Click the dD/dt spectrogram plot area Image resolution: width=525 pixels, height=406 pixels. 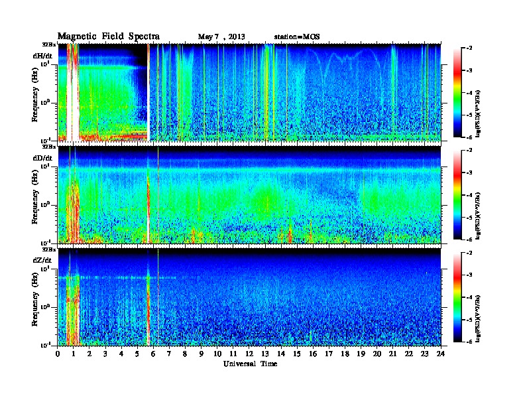click(249, 194)
